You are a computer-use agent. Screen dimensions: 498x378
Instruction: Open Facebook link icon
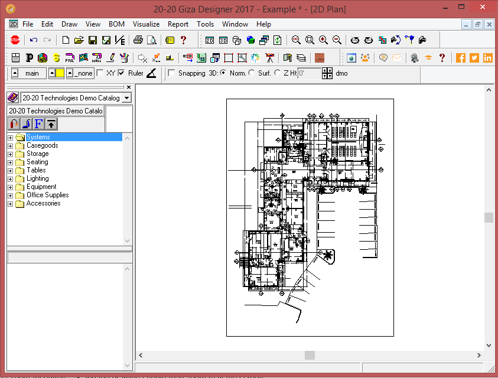click(461, 58)
